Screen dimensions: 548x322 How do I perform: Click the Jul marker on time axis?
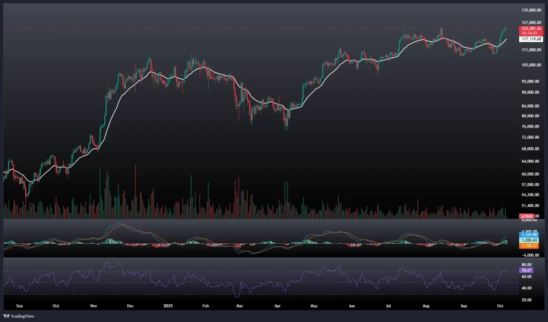(387, 308)
